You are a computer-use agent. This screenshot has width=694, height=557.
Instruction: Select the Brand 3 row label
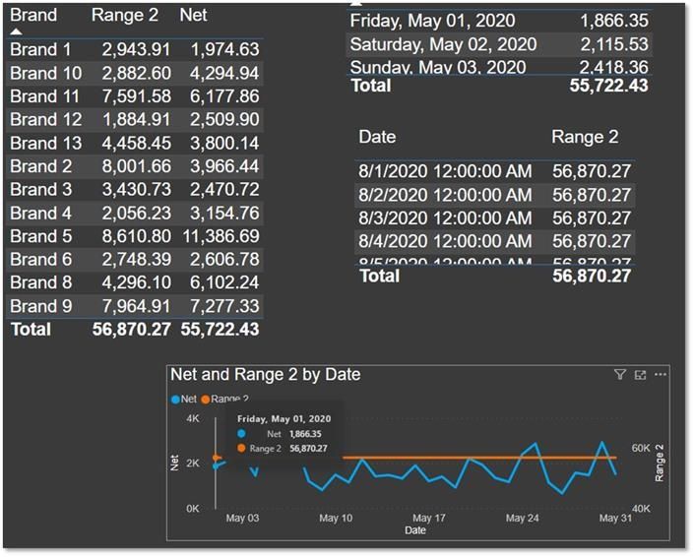(x=41, y=189)
